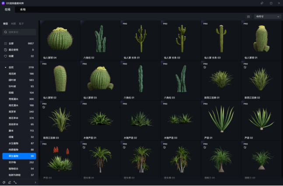Select the 常绿灌木 category
The width and height of the screenshot is (283, 186).
19,99
